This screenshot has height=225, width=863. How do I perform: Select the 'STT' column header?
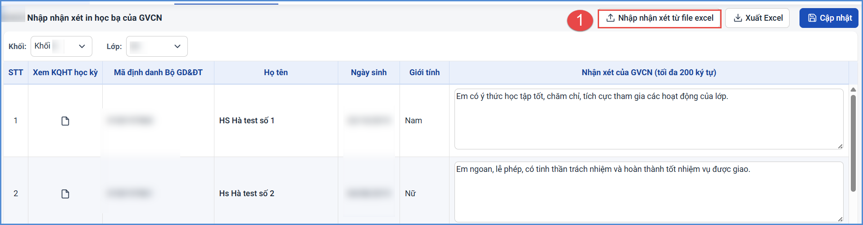[x=16, y=72]
